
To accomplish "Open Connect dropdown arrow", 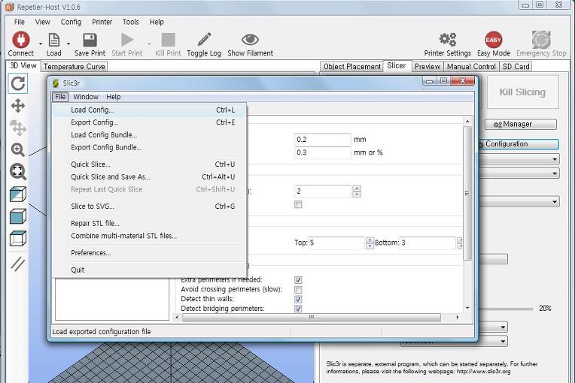I will pyautogui.click(x=41, y=44).
